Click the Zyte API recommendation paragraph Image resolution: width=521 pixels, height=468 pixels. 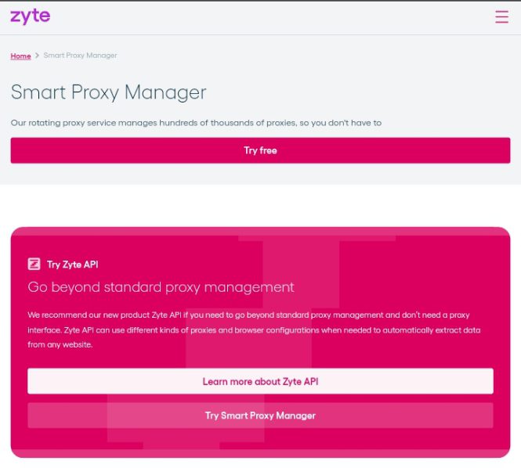(254, 329)
